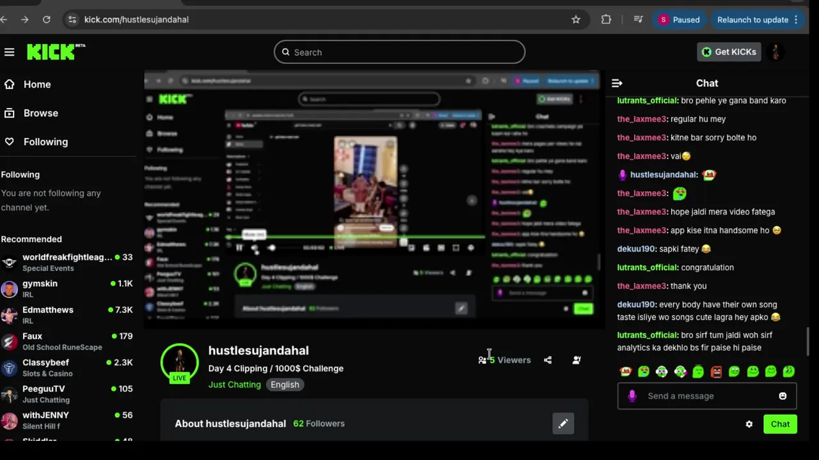
Task: Click the 5 Viewers count
Action: (x=510, y=360)
